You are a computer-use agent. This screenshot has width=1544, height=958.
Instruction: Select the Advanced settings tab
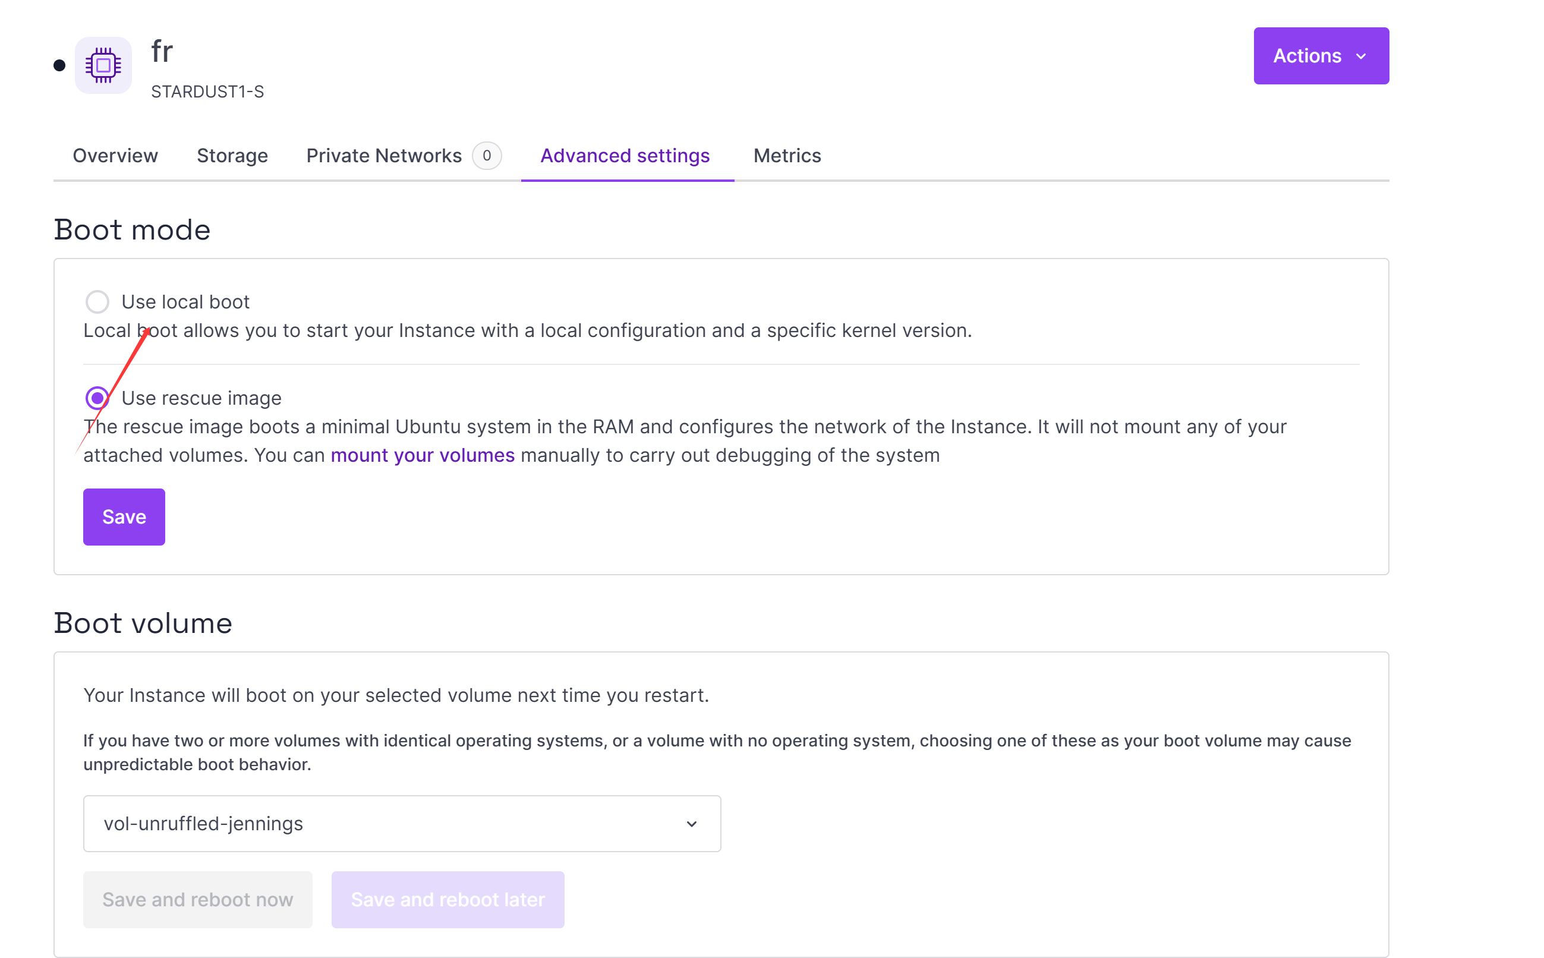pos(625,156)
